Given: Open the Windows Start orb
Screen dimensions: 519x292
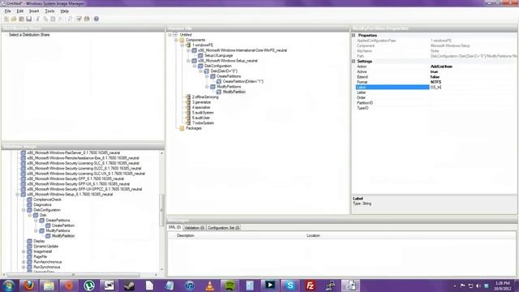Looking at the screenshot, I should coord(8,286).
